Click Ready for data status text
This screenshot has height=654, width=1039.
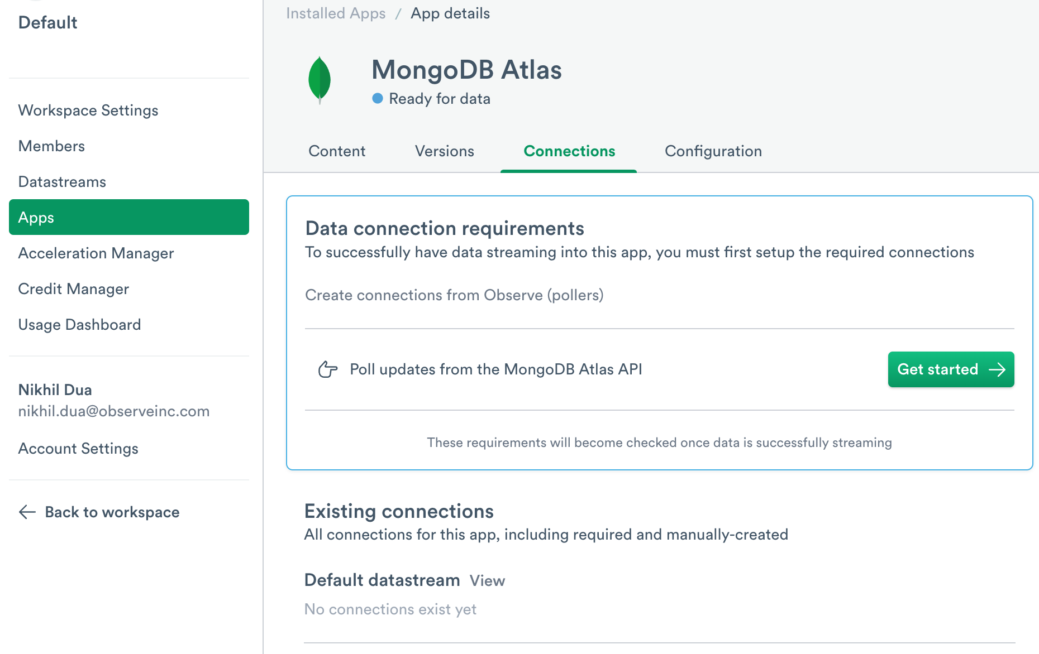tap(440, 99)
